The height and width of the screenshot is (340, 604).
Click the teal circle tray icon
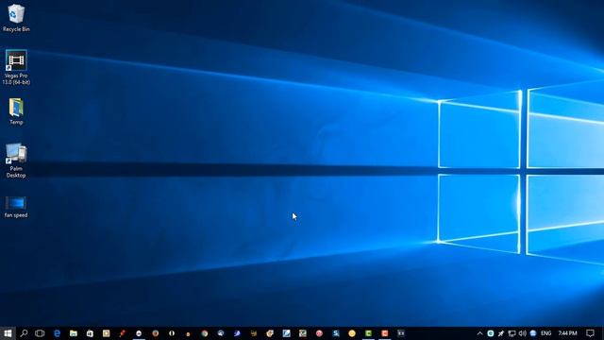[x=491, y=333]
